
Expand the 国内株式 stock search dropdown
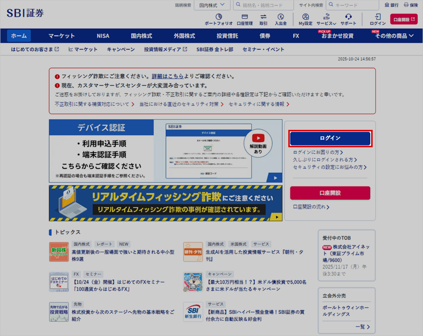click(212, 5)
